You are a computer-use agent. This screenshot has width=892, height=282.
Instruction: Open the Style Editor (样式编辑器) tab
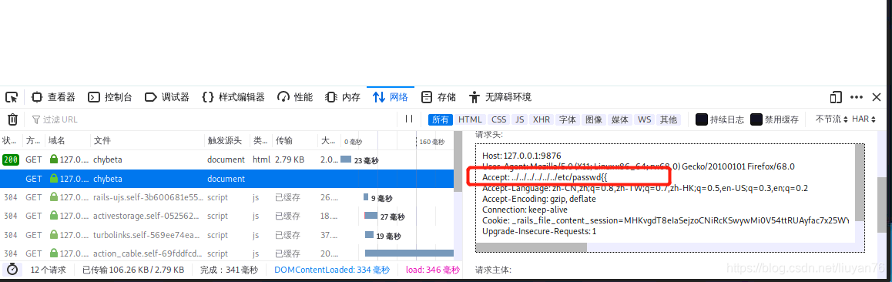pos(233,97)
